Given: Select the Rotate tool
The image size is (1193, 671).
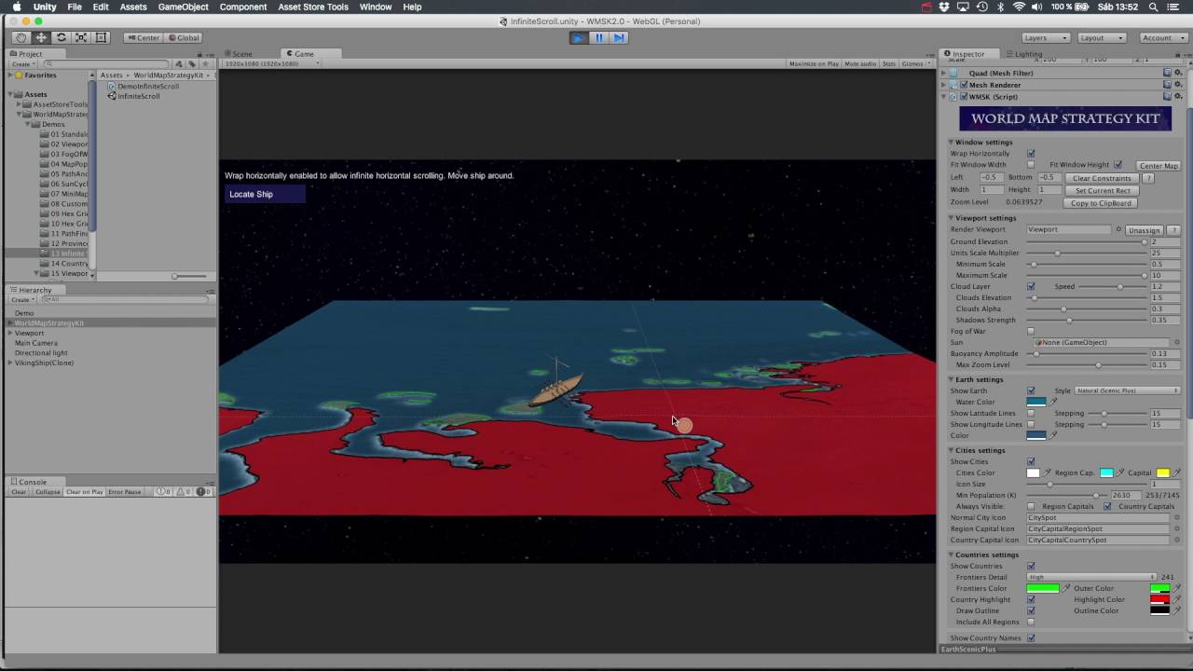Looking at the screenshot, I should (62, 38).
